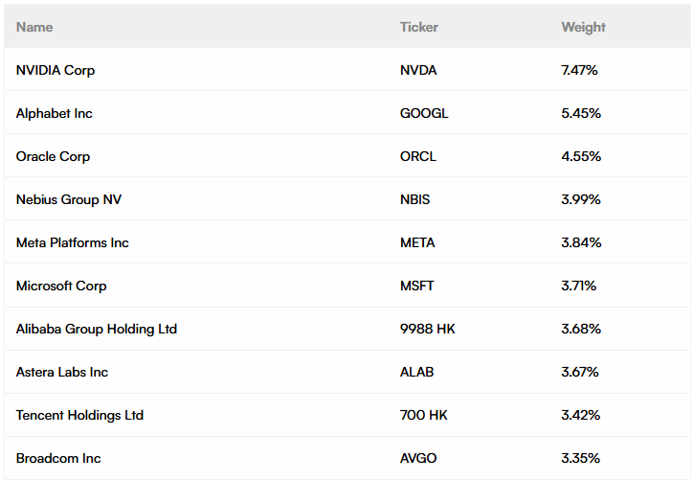Screen dimensions: 693x481
Task: Select Alibaba Group Holding Ltd row
Action: (x=97, y=329)
